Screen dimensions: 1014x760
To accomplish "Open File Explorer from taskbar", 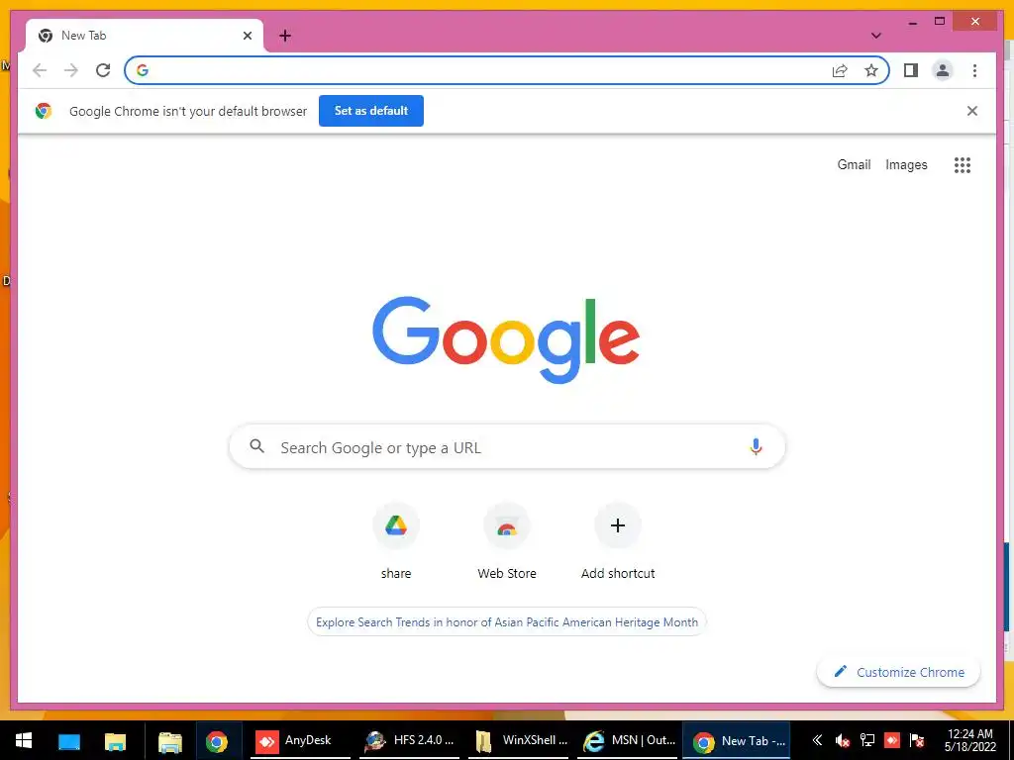I will 115,740.
